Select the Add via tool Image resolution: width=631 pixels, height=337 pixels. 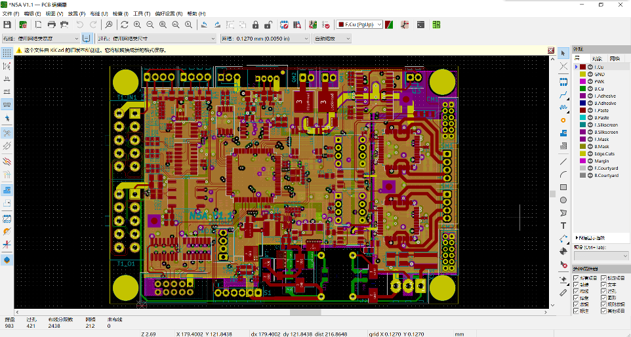click(563, 121)
